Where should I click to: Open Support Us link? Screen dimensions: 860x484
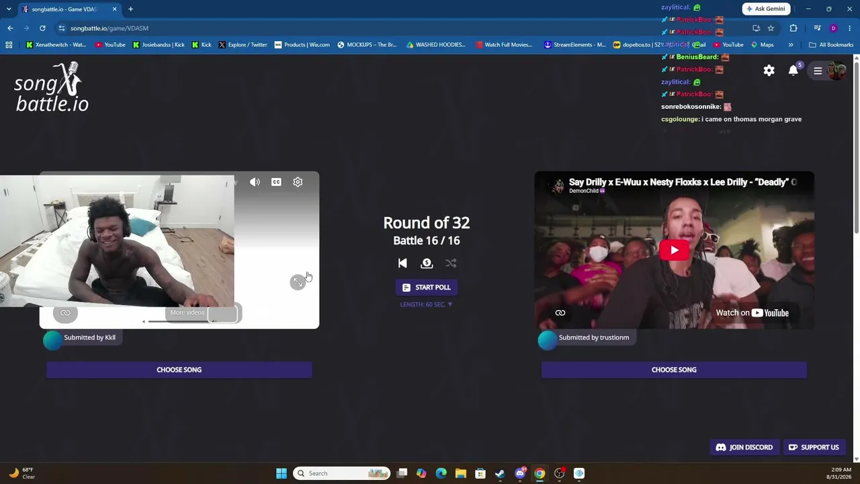tap(814, 447)
